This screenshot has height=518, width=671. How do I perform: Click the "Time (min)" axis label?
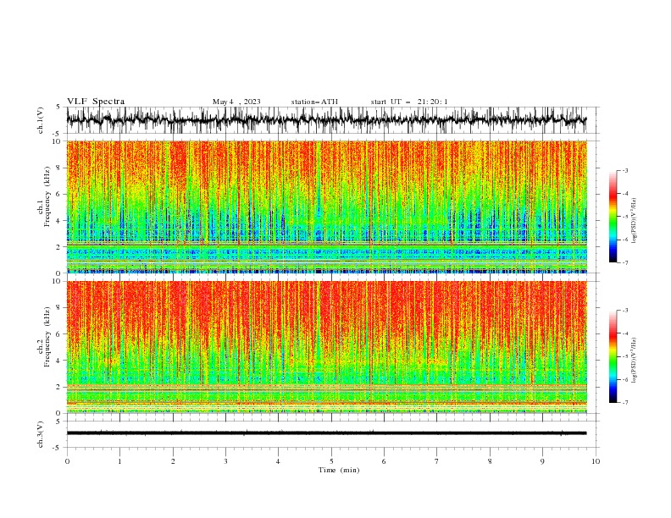pyautogui.click(x=339, y=470)
